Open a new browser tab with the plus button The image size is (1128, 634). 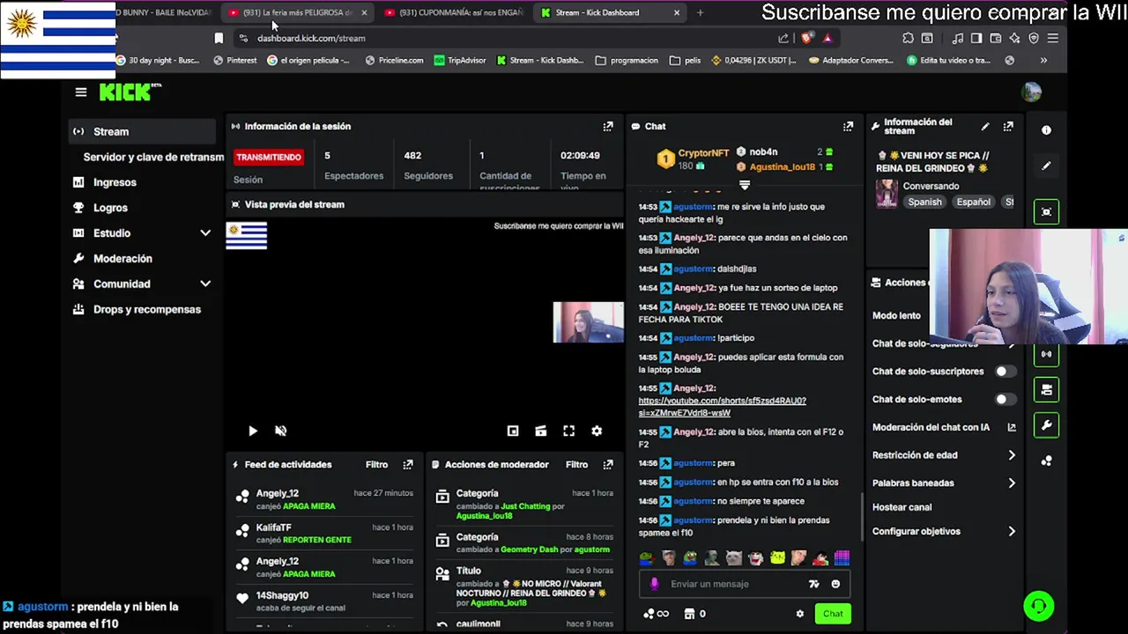pos(701,12)
